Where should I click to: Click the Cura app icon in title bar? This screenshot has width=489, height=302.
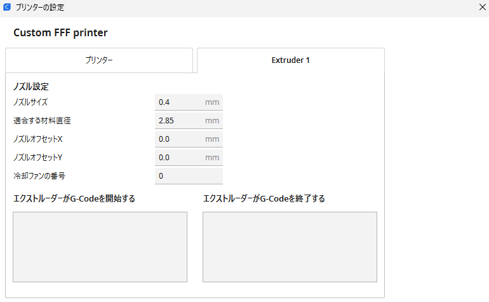(x=7, y=8)
